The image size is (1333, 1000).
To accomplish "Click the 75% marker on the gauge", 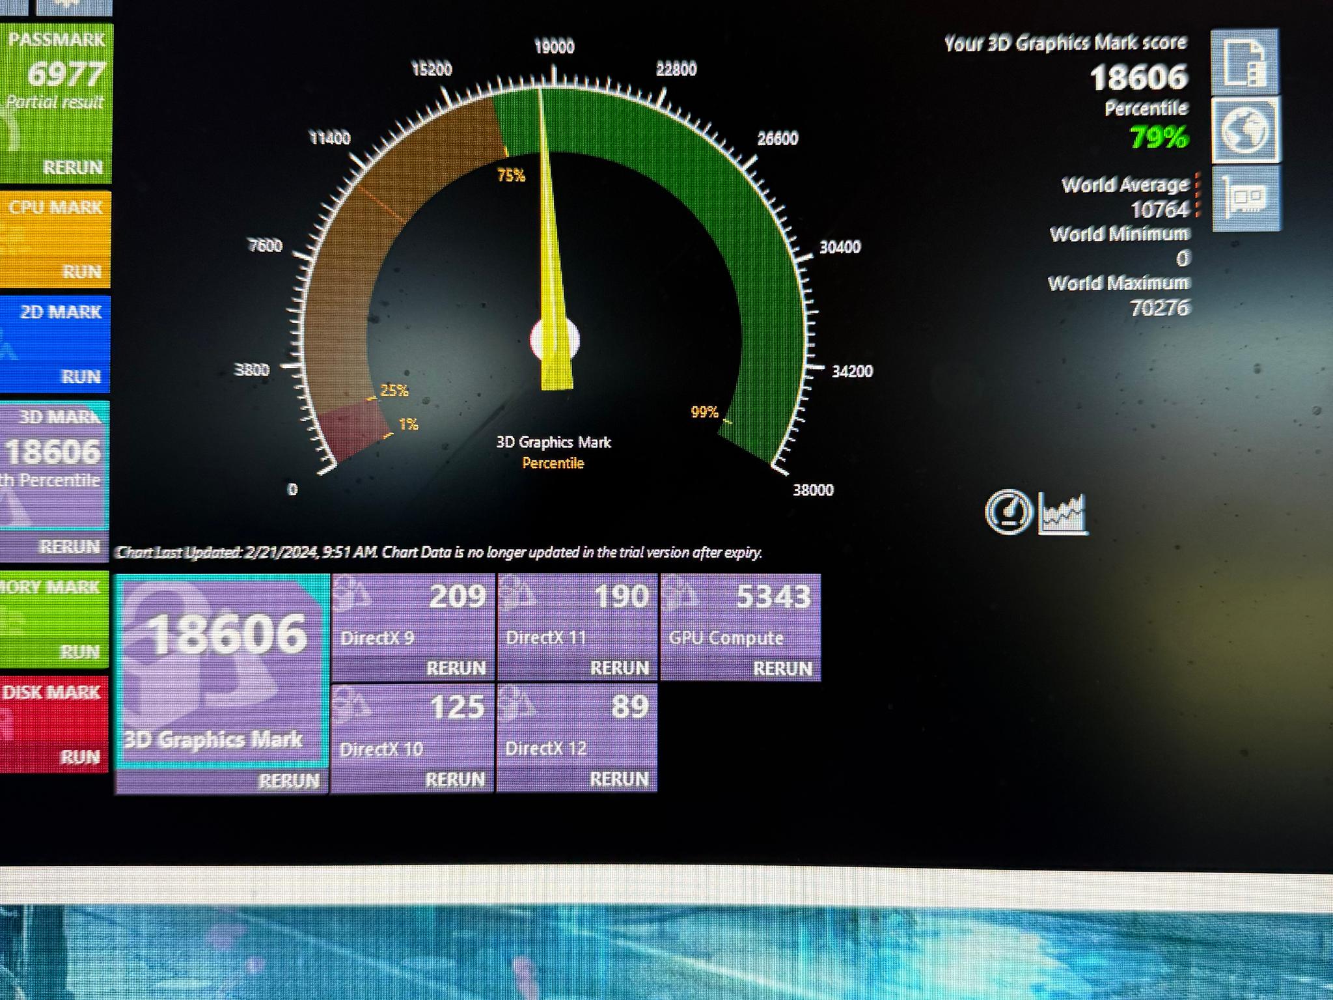I will point(511,175).
